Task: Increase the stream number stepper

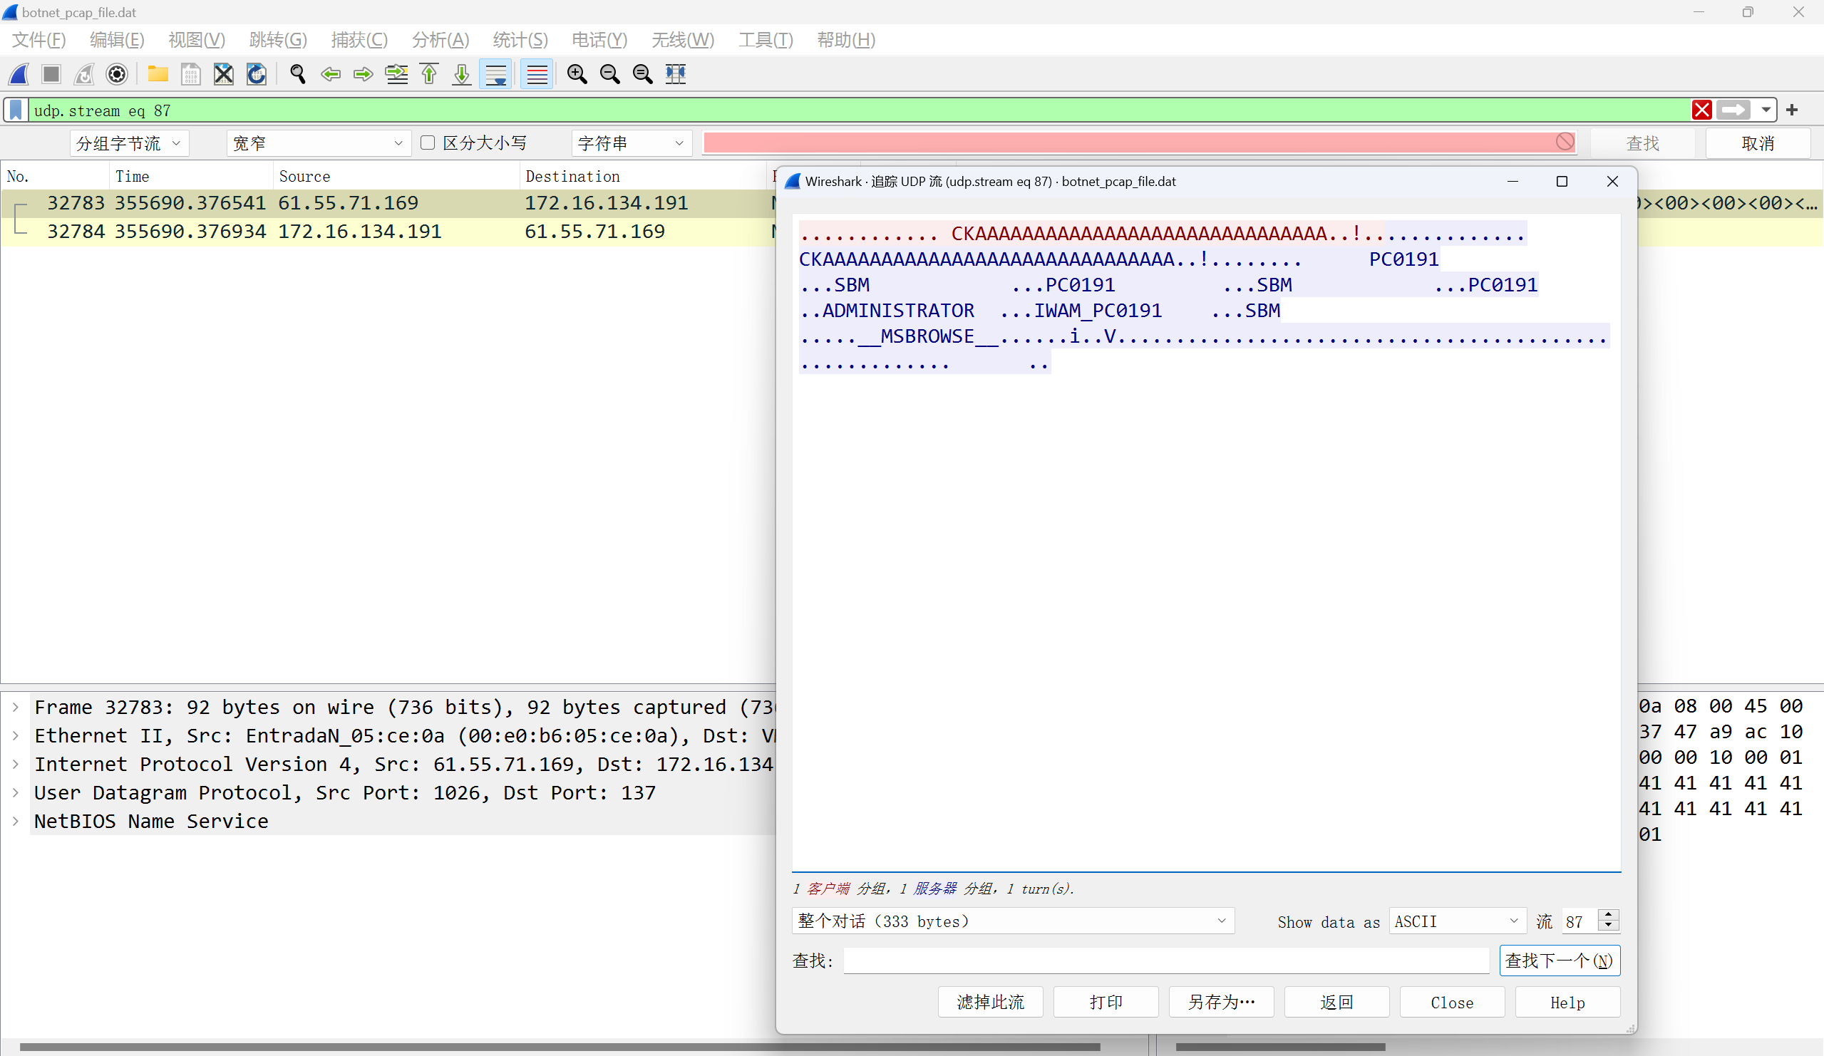Action: pyautogui.click(x=1608, y=915)
